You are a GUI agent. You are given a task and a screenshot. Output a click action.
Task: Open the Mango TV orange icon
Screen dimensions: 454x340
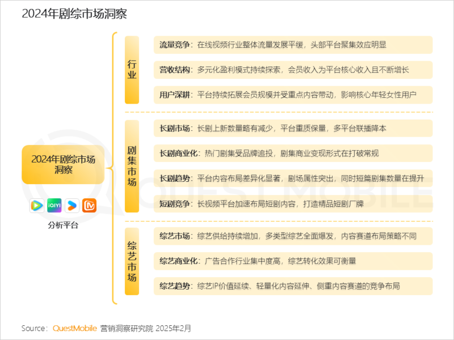point(90,205)
